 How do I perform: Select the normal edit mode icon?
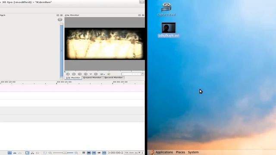click(x=9, y=153)
